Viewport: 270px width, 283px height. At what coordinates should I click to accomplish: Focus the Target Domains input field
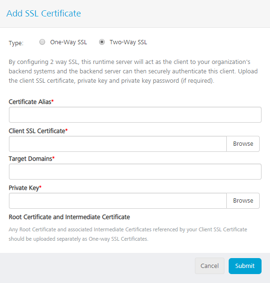135,172
